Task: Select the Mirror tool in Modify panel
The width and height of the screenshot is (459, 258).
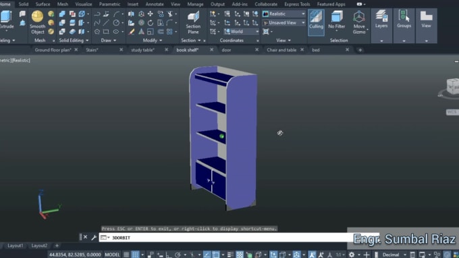Action: [x=131, y=14]
